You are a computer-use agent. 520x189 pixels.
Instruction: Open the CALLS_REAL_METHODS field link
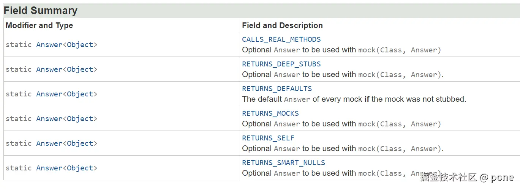tap(281, 39)
